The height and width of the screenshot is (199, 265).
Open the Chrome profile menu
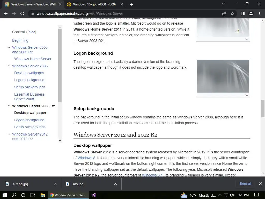[251, 13]
